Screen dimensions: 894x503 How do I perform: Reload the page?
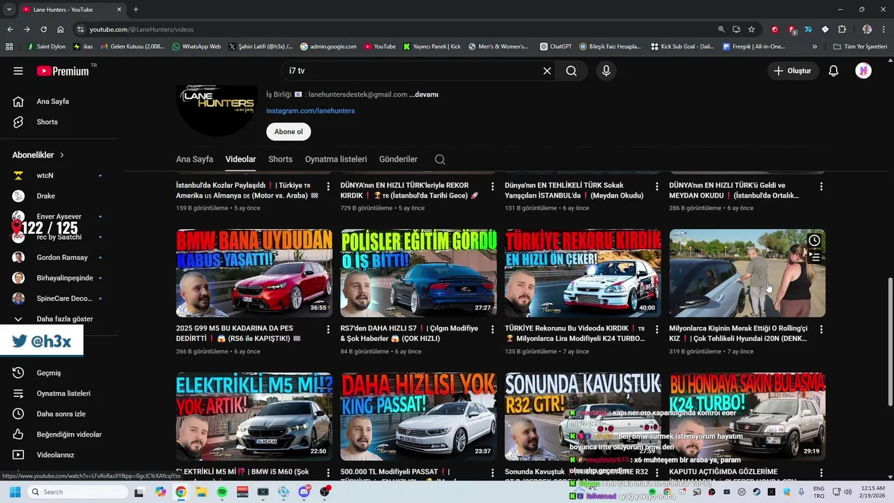pos(43,29)
